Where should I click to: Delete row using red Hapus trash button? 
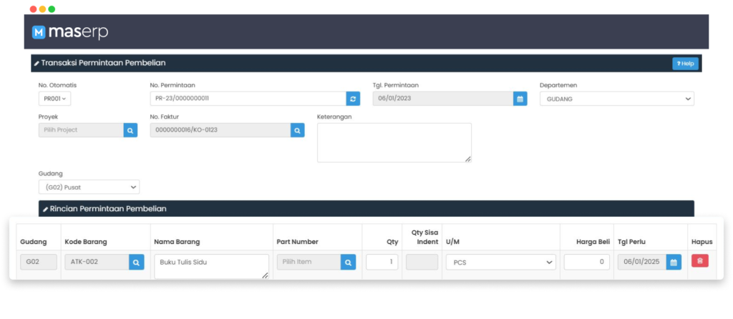coord(700,261)
